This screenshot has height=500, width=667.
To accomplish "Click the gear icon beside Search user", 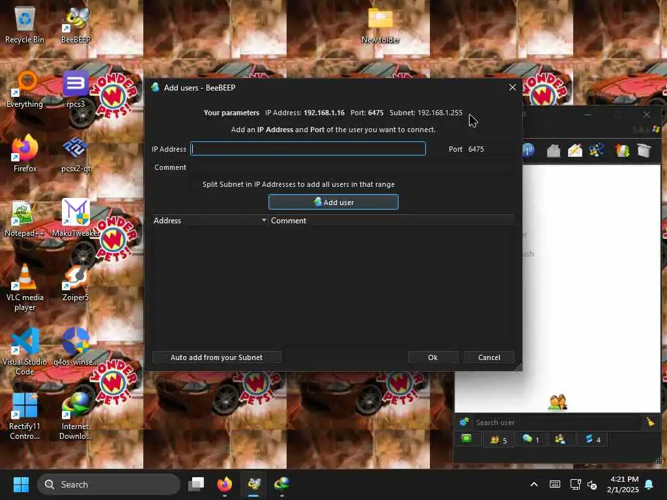I will (x=464, y=422).
